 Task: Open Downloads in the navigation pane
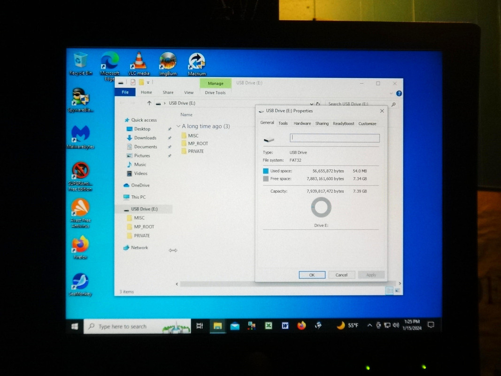point(141,138)
